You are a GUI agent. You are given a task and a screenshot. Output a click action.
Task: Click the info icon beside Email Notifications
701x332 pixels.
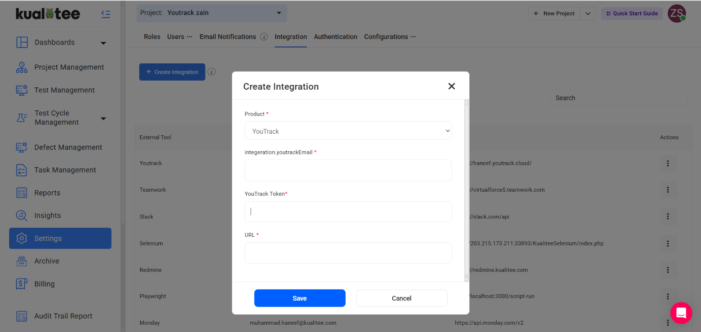coord(264,37)
